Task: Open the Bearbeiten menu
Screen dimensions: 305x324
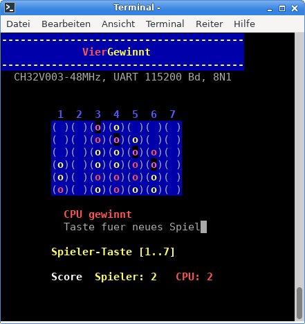Action: (66, 24)
